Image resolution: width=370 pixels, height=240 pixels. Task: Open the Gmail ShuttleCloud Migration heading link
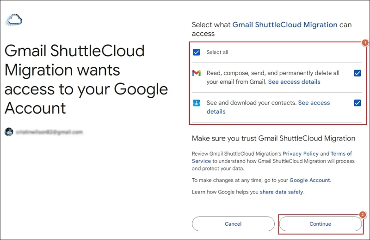[285, 25]
